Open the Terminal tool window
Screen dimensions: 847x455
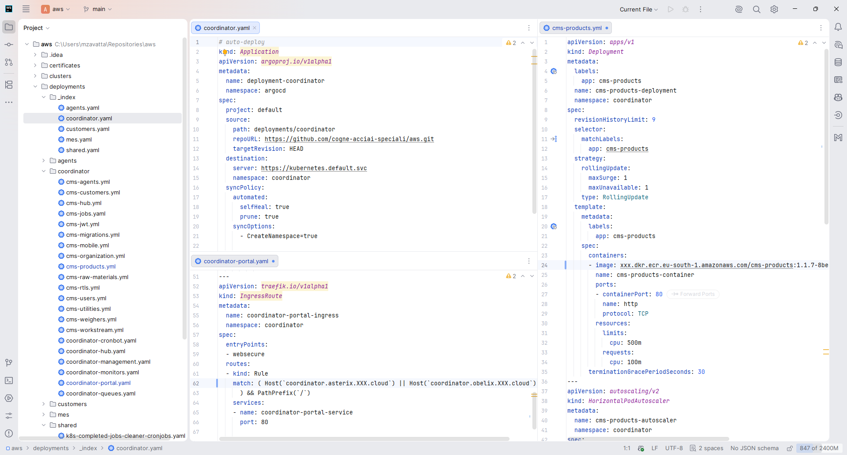(x=9, y=380)
